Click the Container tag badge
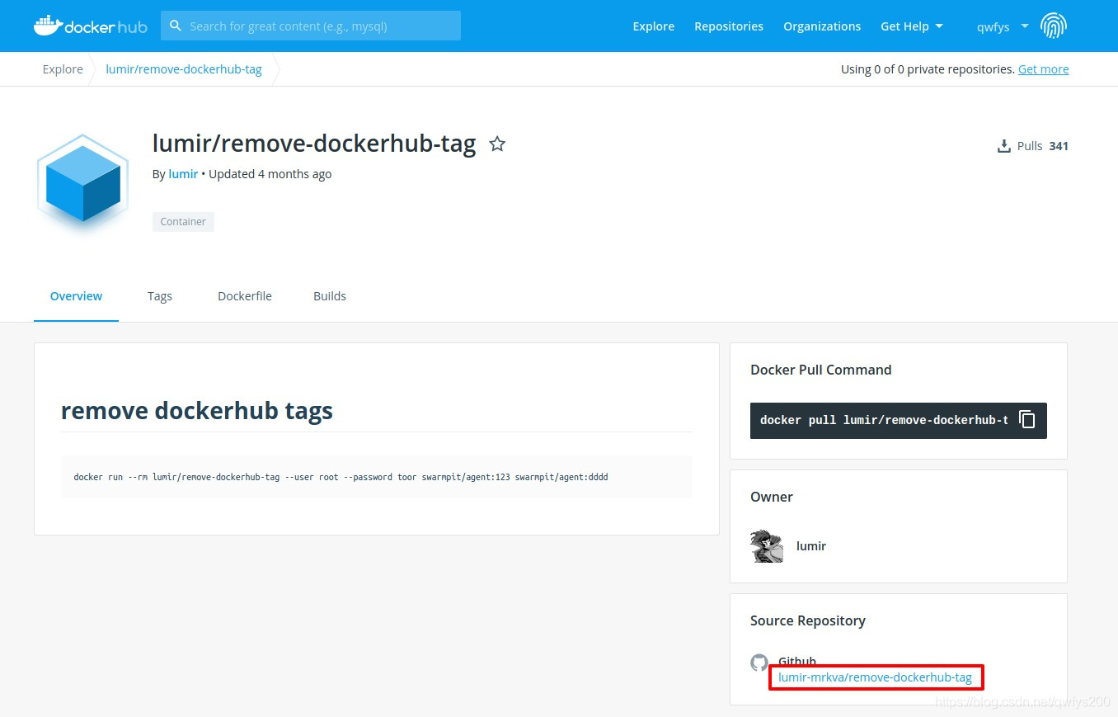This screenshot has width=1118, height=717. 183,221
